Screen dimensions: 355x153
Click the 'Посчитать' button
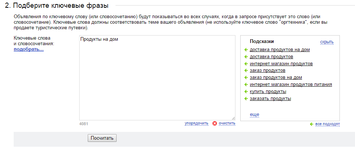102,138
